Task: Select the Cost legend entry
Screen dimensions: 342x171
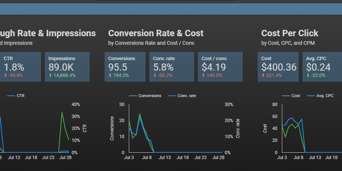Action: (x=291, y=96)
